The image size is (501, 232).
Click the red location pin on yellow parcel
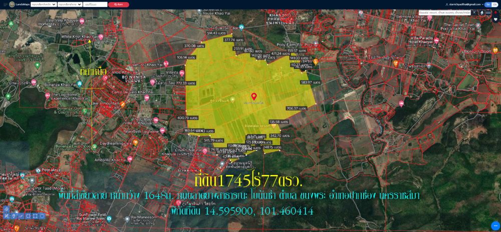254,96
